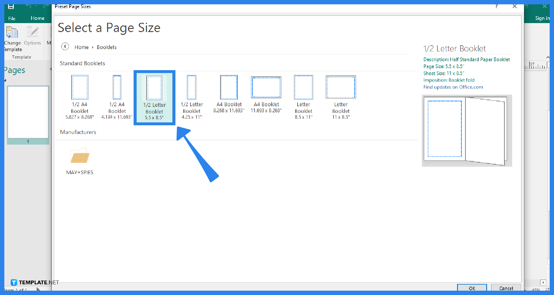Click the Redo icon
The height and width of the screenshot is (295, 554).
46,6
